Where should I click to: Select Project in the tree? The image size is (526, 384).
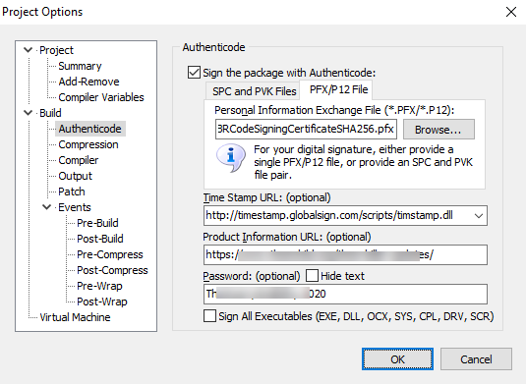coord(56,50)
